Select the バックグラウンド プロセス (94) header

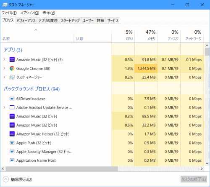[32, 89]
